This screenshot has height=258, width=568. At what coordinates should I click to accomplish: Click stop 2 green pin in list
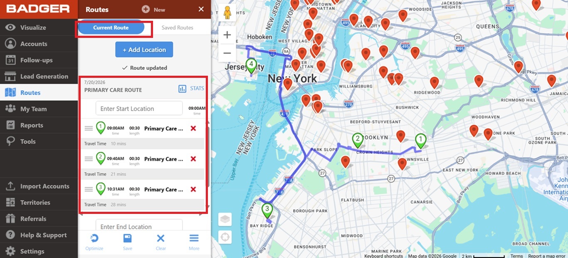[x=101, y=158]
